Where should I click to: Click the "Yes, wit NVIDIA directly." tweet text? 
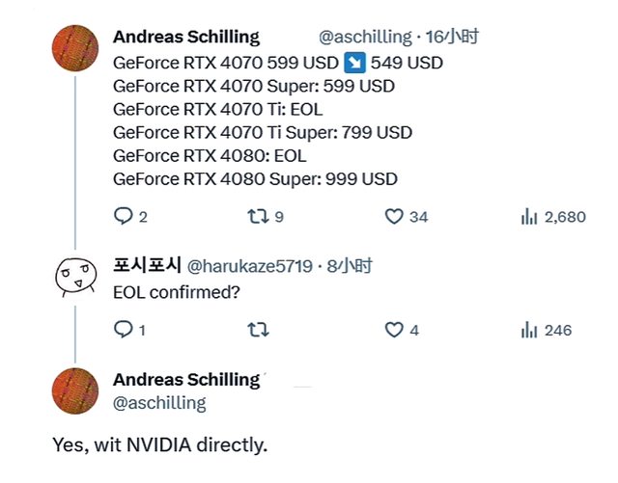(159, 445)
